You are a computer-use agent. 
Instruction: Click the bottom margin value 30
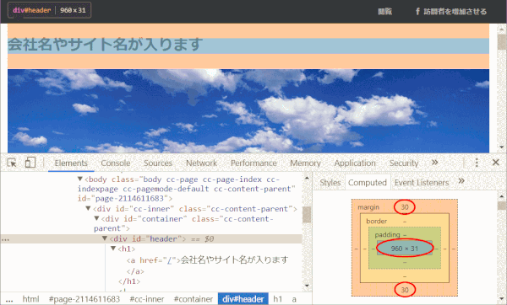[x=405, y=290]
